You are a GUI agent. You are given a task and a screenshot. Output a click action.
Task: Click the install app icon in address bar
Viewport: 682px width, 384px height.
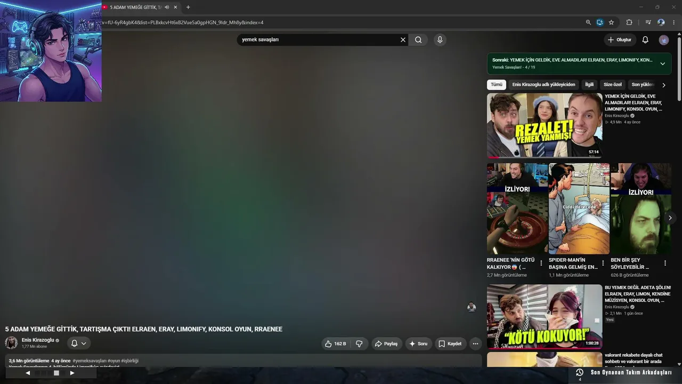[x=600, y=22]
